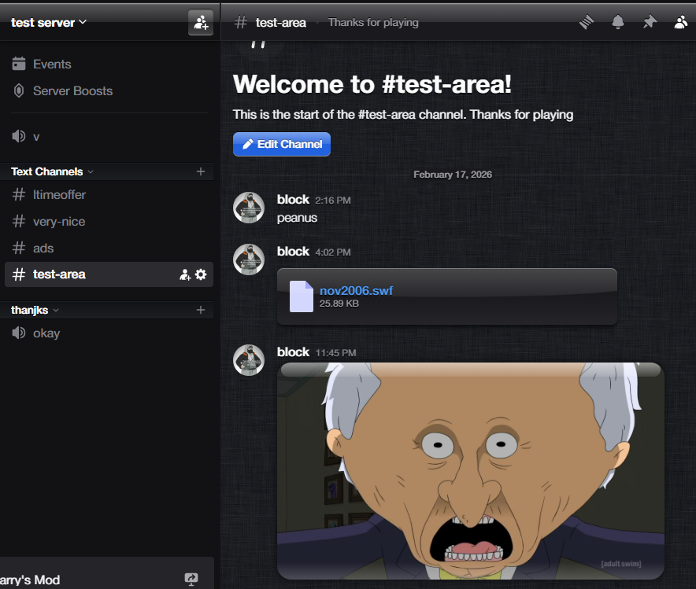The image size is (696, 589).
Task: Switch to the very-nice channel
Action: click(x=109, y=221)
